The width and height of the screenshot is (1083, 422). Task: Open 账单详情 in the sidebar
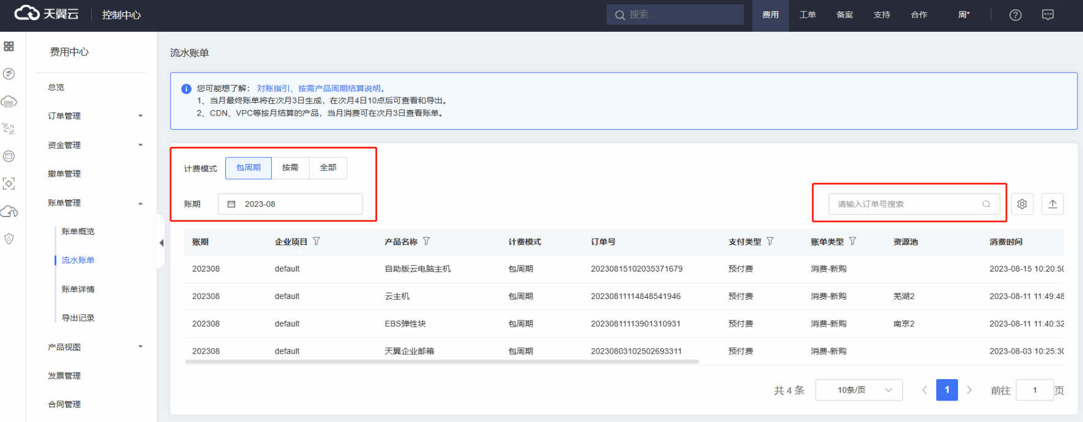tap(78, 289)
